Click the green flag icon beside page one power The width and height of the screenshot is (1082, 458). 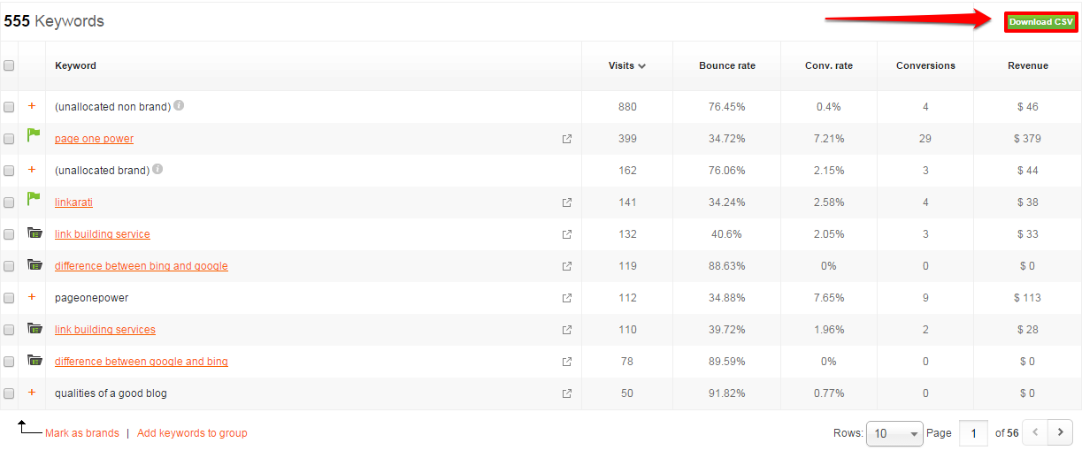tap(34, 136)
